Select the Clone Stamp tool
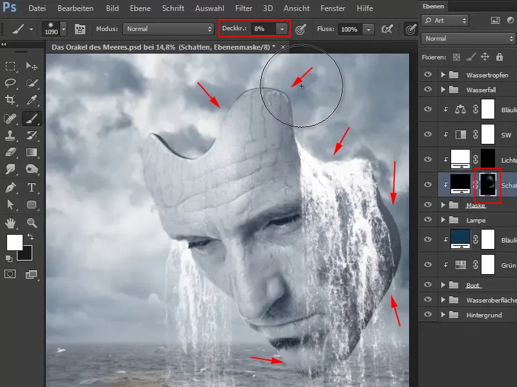The image size is (517, 387). coord(10,135)
